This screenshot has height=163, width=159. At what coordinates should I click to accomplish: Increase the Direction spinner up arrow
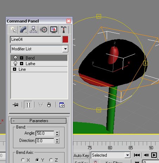(57, 139)
